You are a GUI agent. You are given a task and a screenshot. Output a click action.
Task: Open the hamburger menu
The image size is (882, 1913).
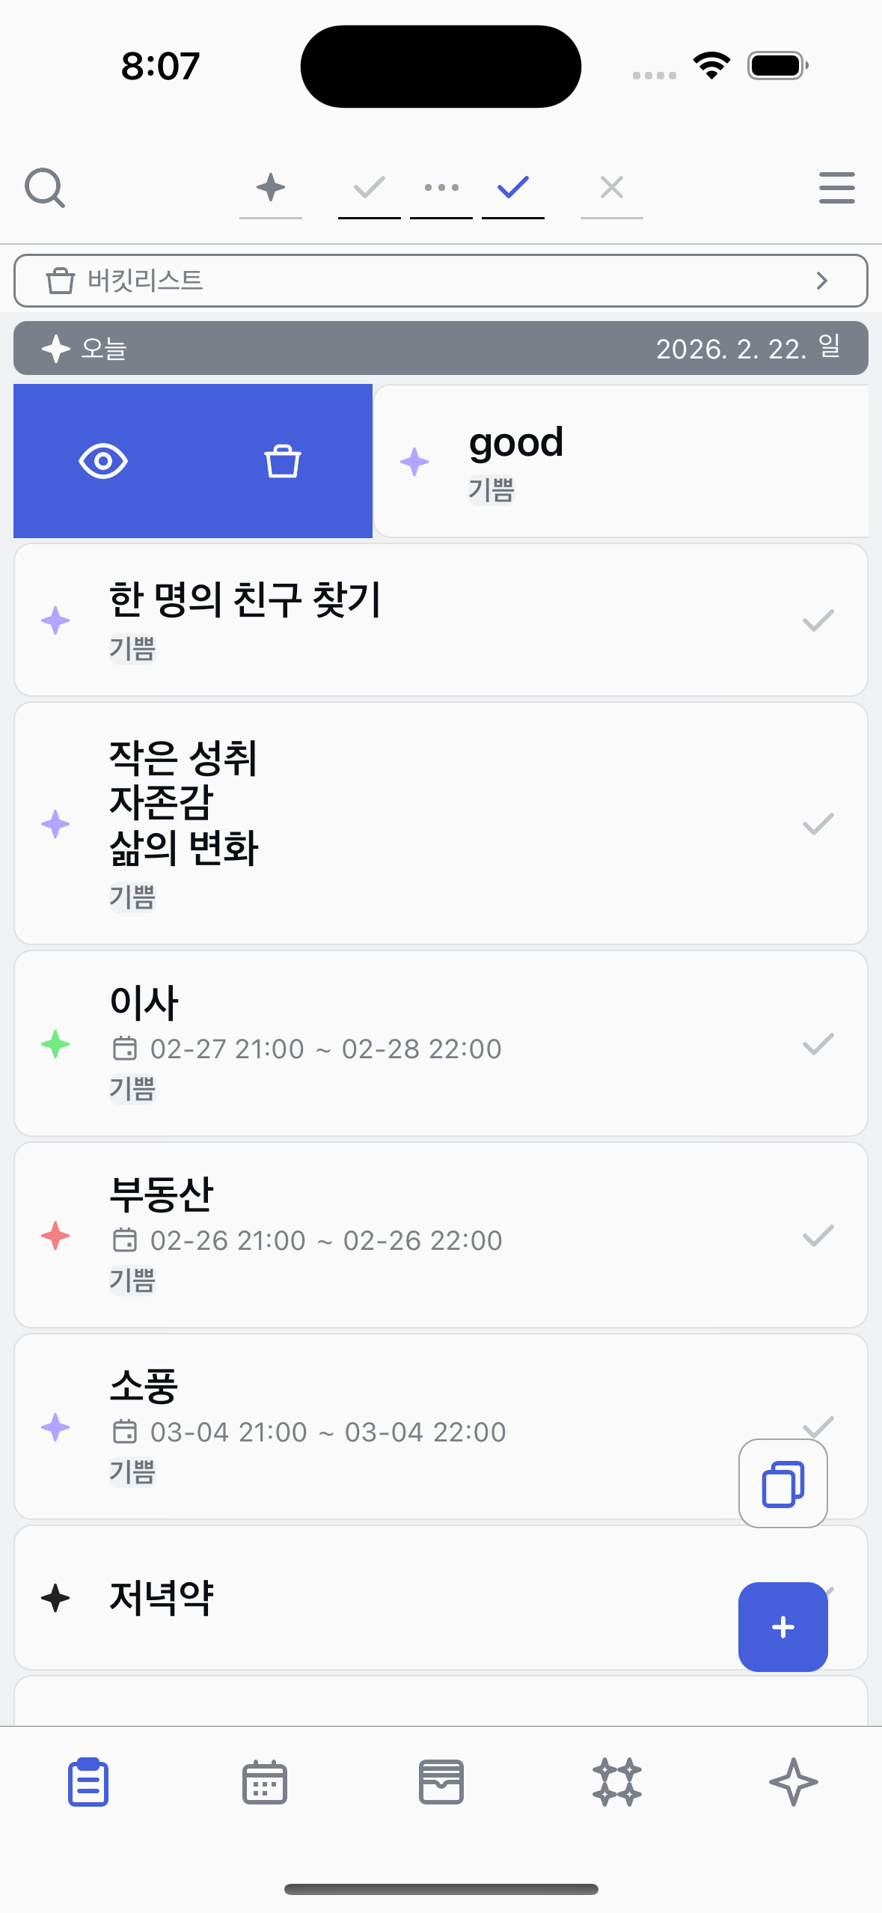point(836,188)
